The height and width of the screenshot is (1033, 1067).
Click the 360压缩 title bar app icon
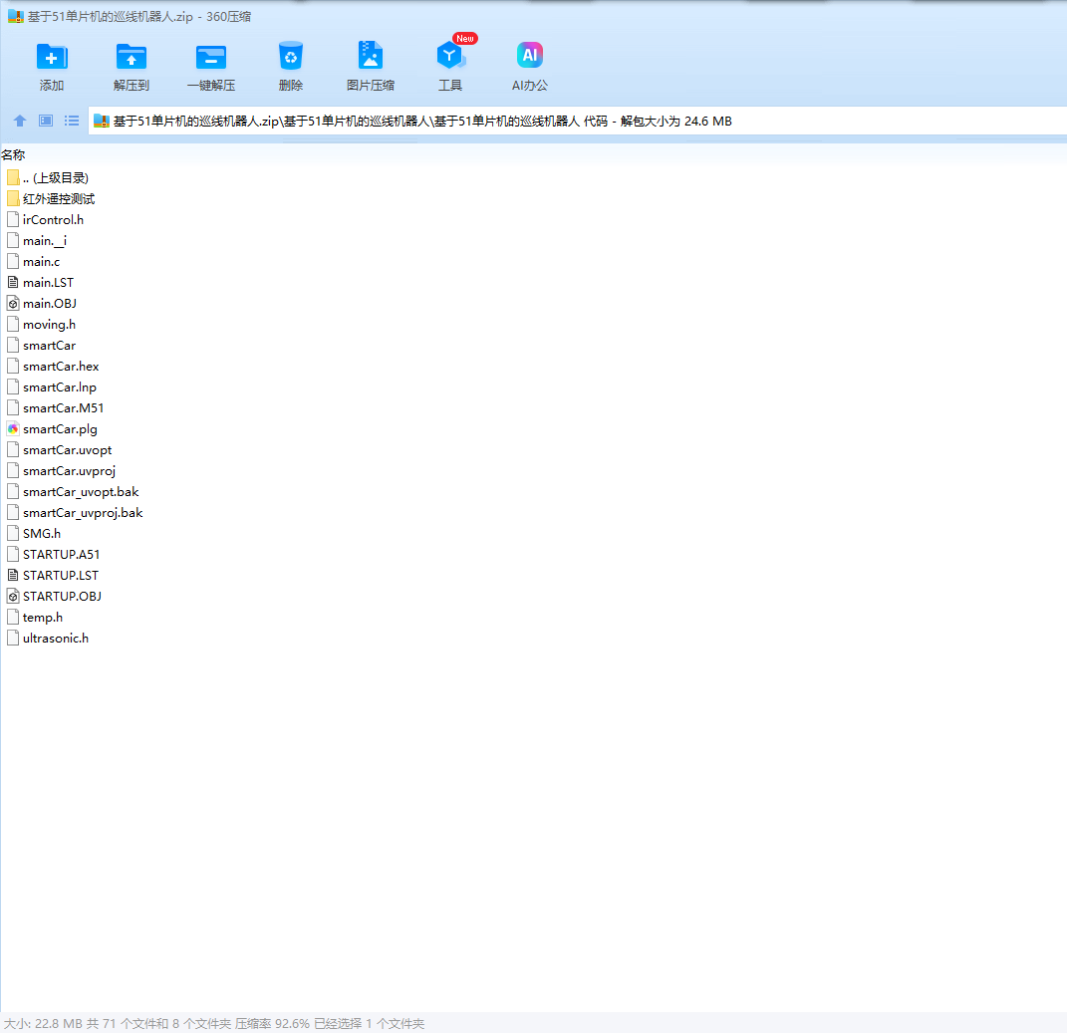[x=16, y=16]
